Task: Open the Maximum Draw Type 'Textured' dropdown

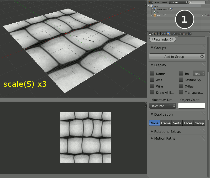Action: [x=162, y=106]
